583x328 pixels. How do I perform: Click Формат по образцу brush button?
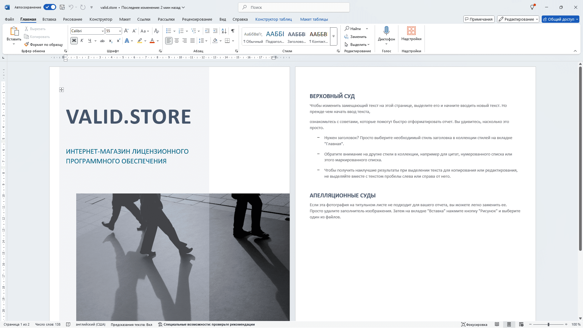[44, 45]
